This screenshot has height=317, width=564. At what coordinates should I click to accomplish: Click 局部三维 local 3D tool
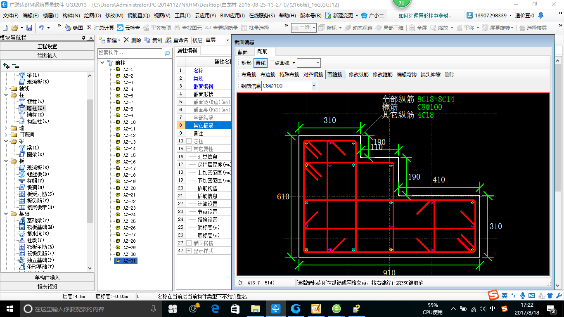point(389,28)
